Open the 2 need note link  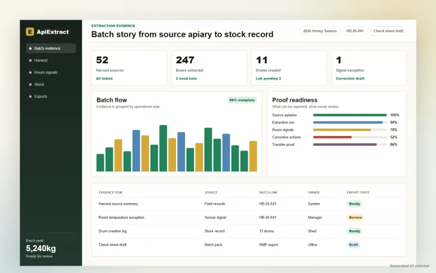(186, 78)
